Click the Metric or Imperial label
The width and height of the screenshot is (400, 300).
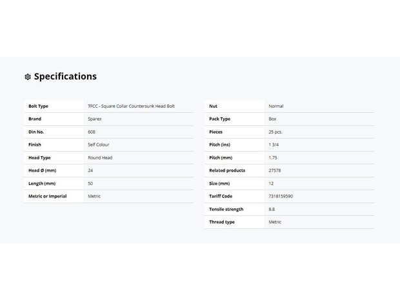point(48,196)
